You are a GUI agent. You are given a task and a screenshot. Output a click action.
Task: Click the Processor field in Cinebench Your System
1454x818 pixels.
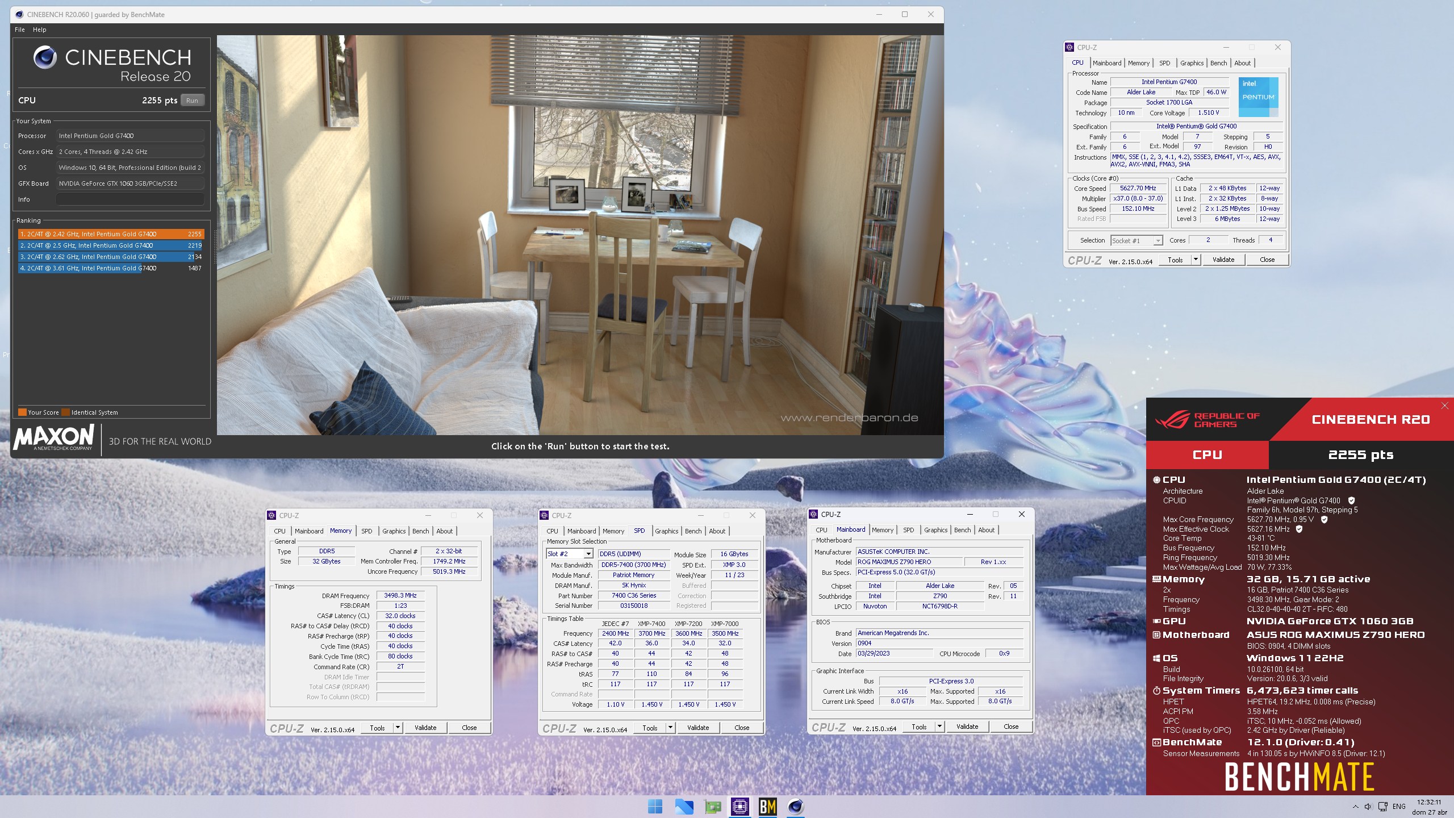130,136
